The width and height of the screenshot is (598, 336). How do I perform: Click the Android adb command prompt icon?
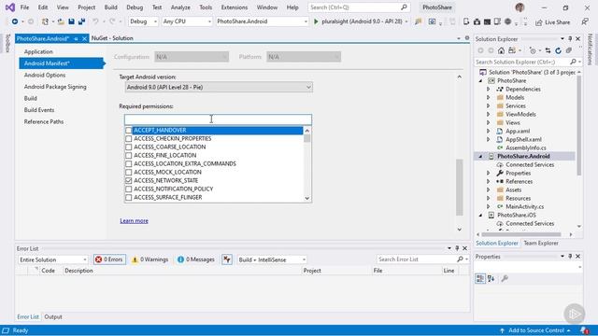pos(487,21)
